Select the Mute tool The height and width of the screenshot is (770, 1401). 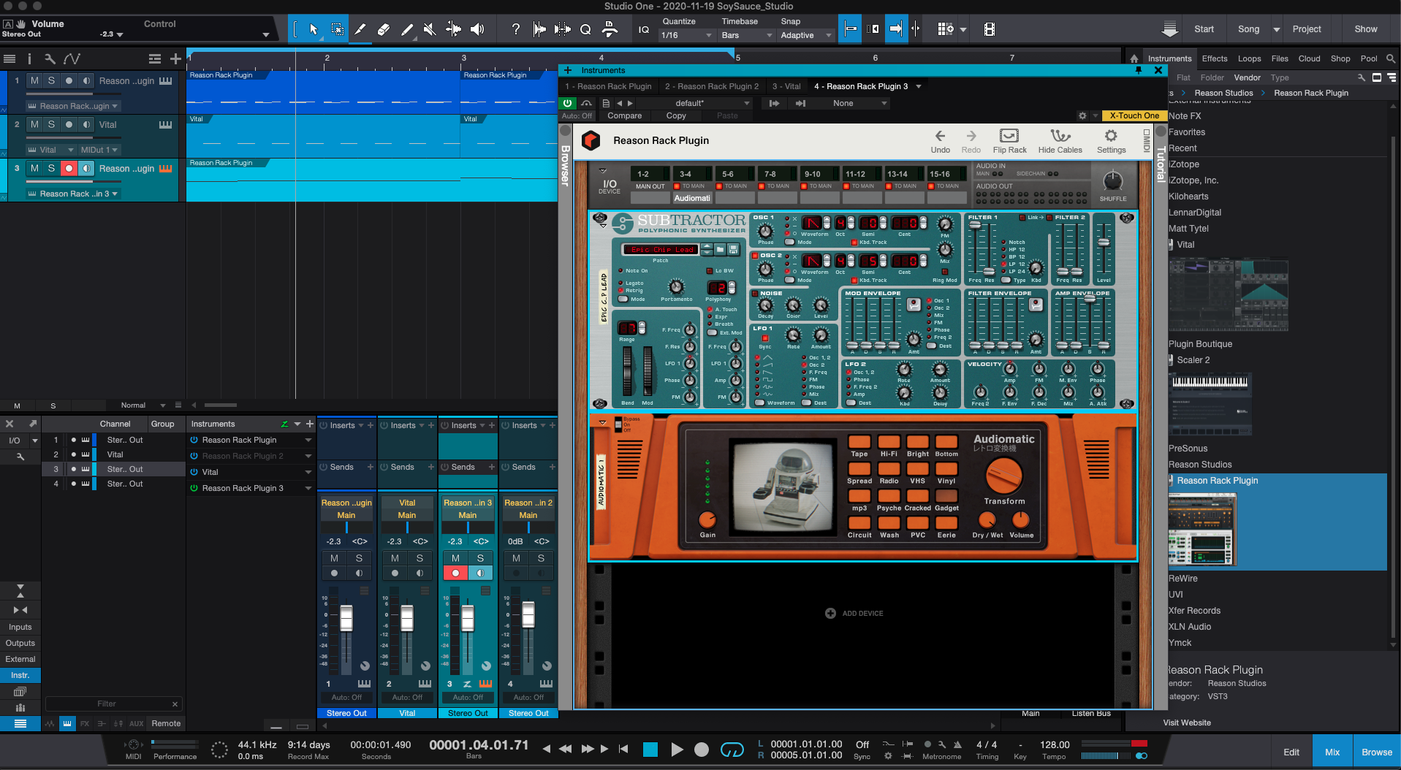430,29
